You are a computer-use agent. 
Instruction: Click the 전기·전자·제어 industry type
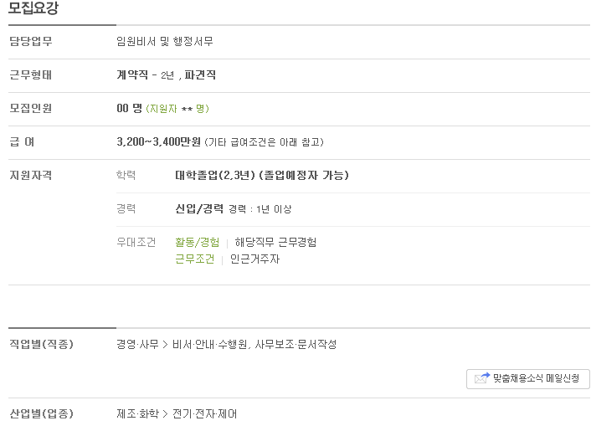pyautogui.click(x=204, y=414)
